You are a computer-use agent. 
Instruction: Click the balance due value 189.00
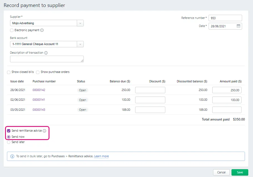[126, 110]
